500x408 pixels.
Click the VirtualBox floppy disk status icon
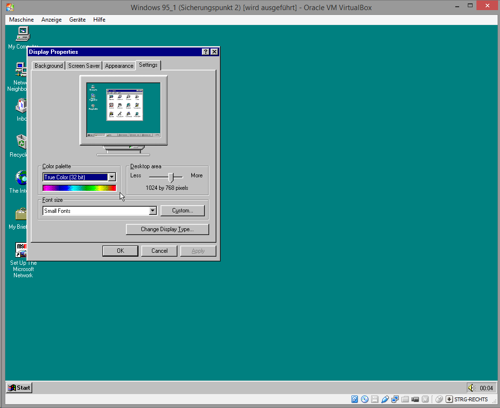click(375, 399)
